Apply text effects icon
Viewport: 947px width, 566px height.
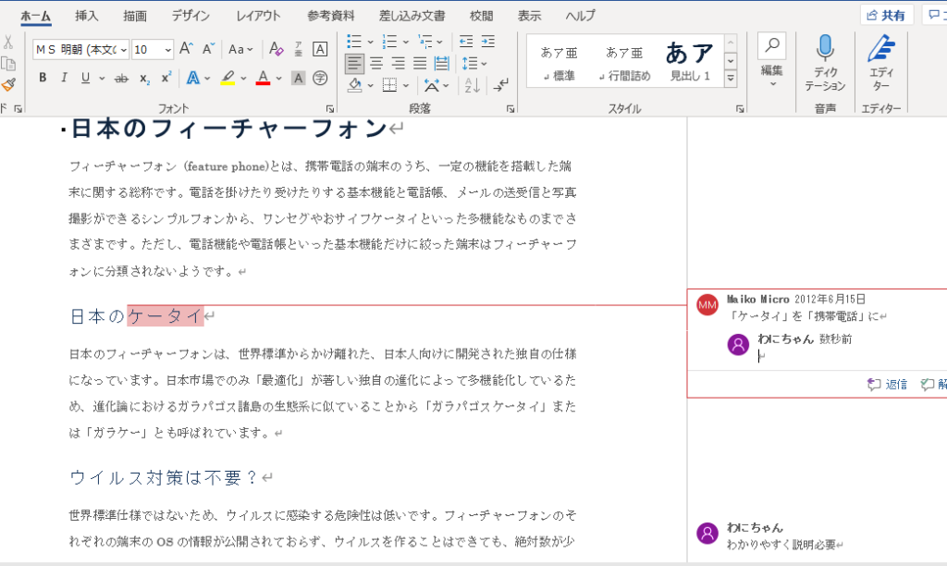click(x=193, y=78)
